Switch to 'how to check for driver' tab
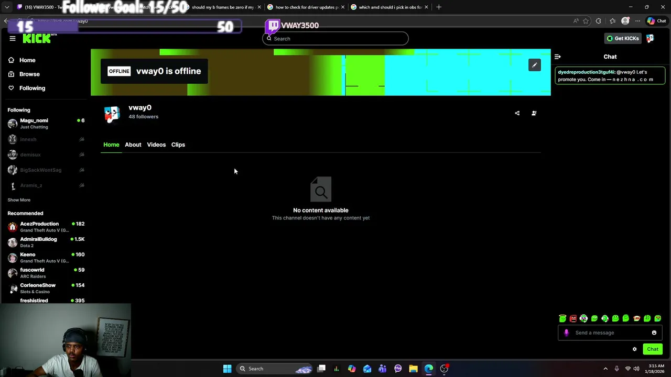Image resolution: width=671 pixels, height=377 pixels. (x=307, y=7)
